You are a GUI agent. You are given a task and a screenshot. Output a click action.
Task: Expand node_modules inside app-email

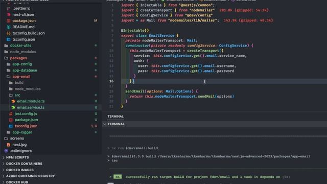pyautogui.click(x=28, y=89)
